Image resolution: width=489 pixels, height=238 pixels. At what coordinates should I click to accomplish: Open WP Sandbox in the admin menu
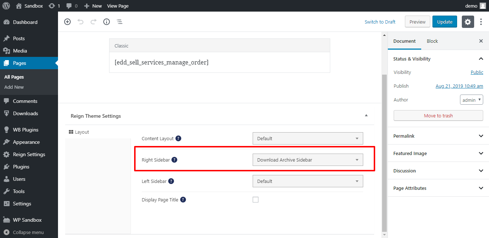(x=29, y=220)
